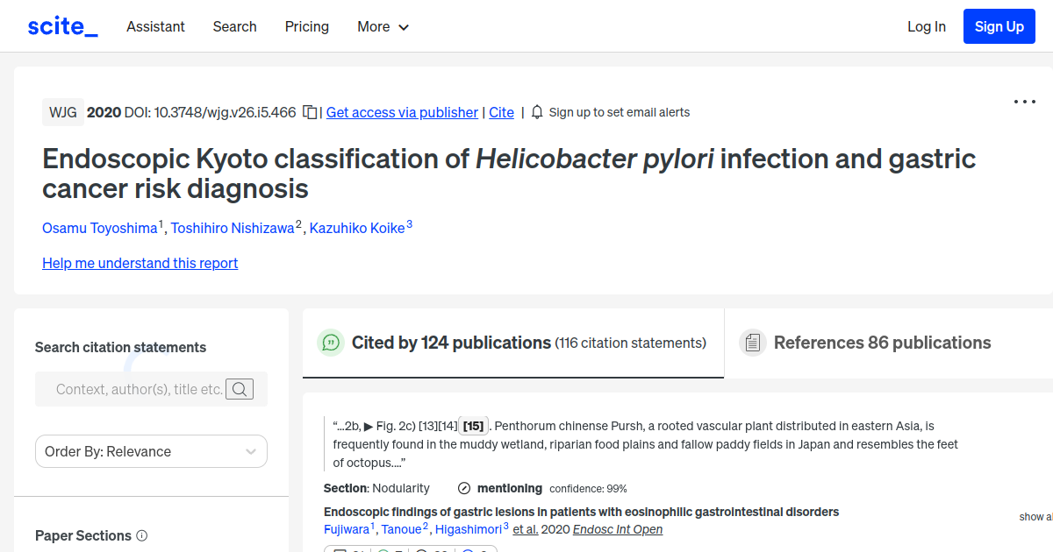Expand et al. to see all authors
This screenshot has height=552, width=1053.
click(527, 529)
